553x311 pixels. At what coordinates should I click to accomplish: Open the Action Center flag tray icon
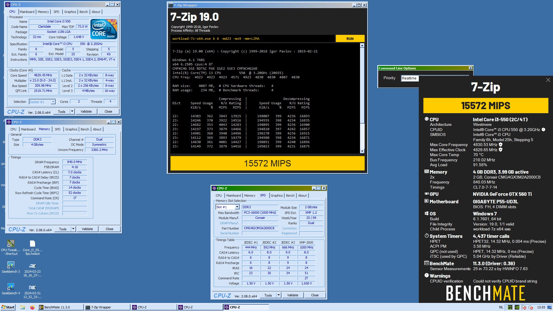pyautogui.click(x=524, y=307)
